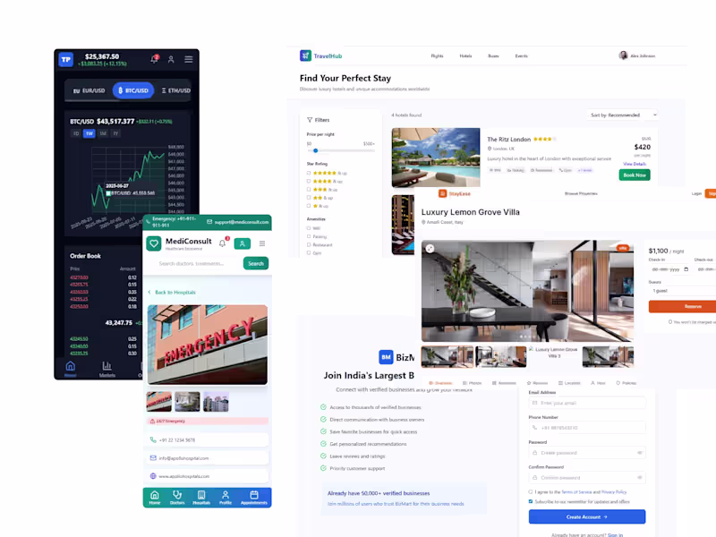Go to Home in MediConsult bottom bar
This screenshot has height=537, width=716.
click(x=155, y=498)
